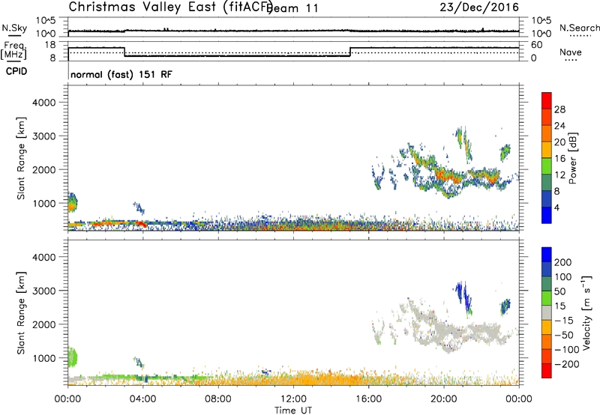Screen dimensions: 600x415
Task: Click the 'N.Search' legend label
Action: 579,28
